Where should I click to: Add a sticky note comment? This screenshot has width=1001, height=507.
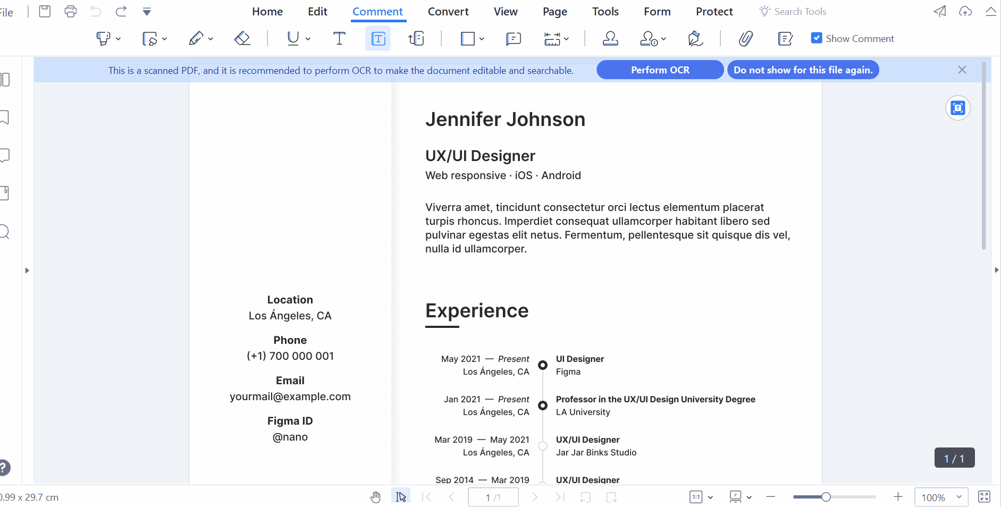[513, 38]
